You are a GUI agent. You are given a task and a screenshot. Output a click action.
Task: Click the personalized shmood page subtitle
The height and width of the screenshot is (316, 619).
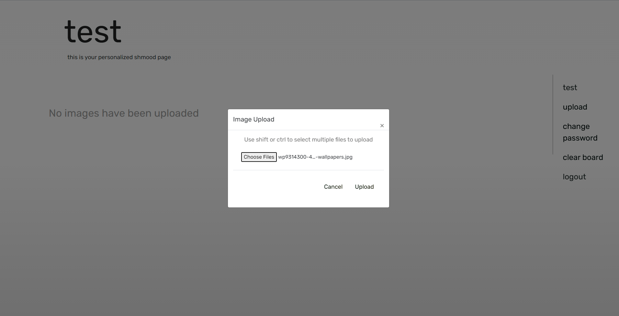click(119, 57)
